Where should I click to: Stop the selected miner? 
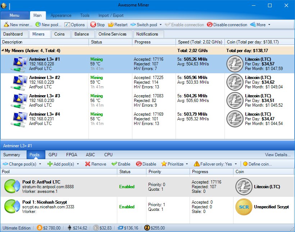point(97,25)
